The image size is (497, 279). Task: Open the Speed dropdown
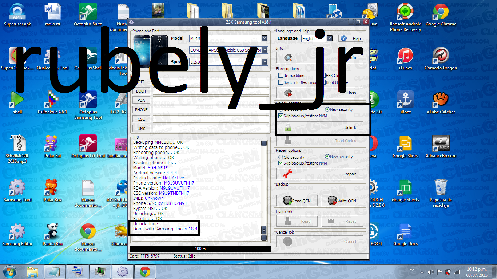click(265, 62)
